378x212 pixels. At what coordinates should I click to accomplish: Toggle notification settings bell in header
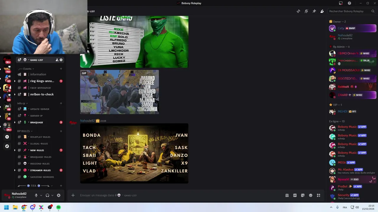pyautogui.click(x=306, y=11)
